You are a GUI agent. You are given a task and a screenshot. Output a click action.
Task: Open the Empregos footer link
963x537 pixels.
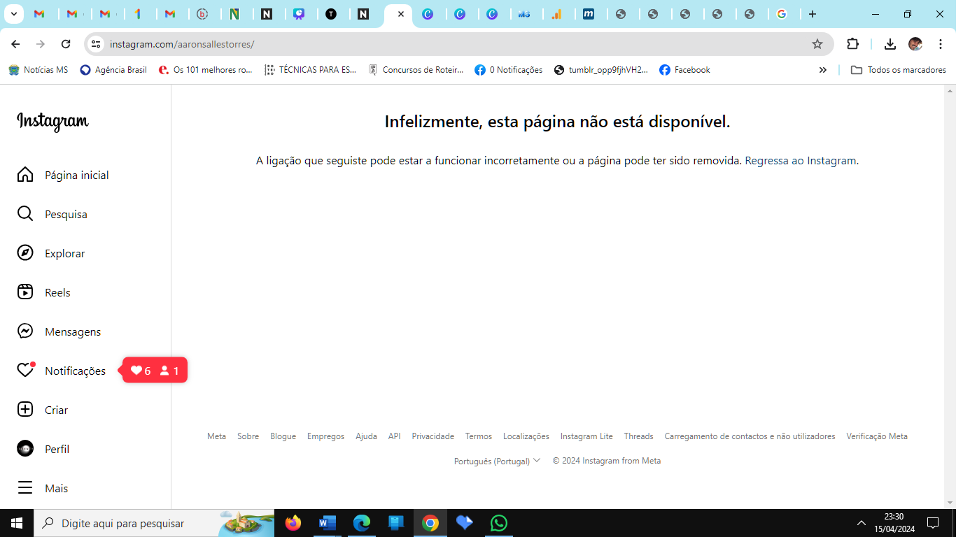click(x=325, y=436)
